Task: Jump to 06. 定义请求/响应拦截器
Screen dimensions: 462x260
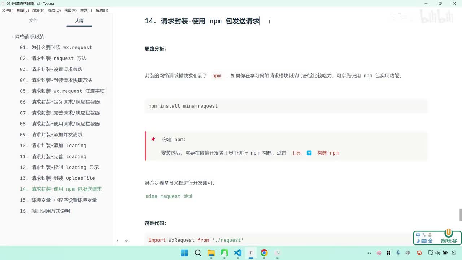Action: click(60, 102)
